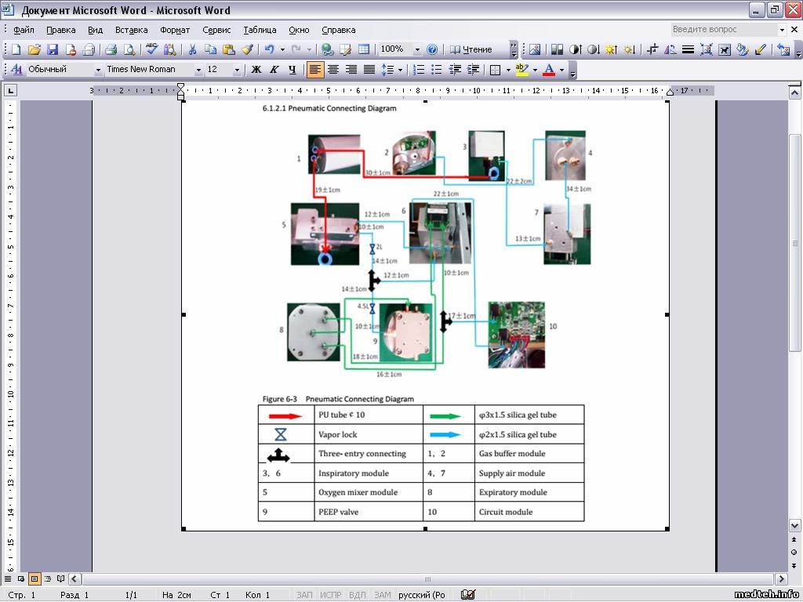Click the Insert Picture icon
This screenshot has height=602, width=803.
[535, 49]
